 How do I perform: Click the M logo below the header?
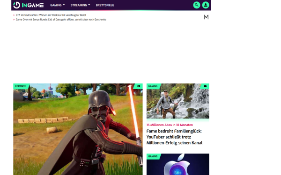coord(206,17)
